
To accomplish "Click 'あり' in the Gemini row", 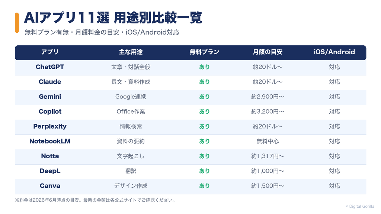I will (204, 97).
